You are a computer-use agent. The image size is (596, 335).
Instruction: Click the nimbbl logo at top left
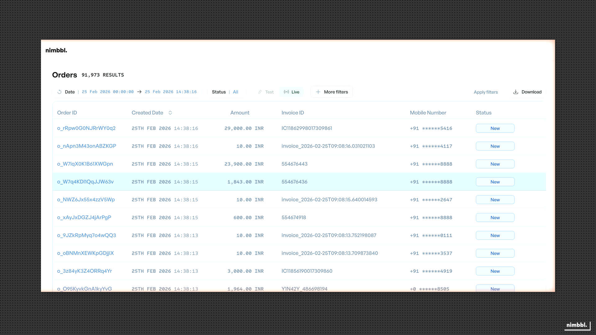click(x=56, y=50)
